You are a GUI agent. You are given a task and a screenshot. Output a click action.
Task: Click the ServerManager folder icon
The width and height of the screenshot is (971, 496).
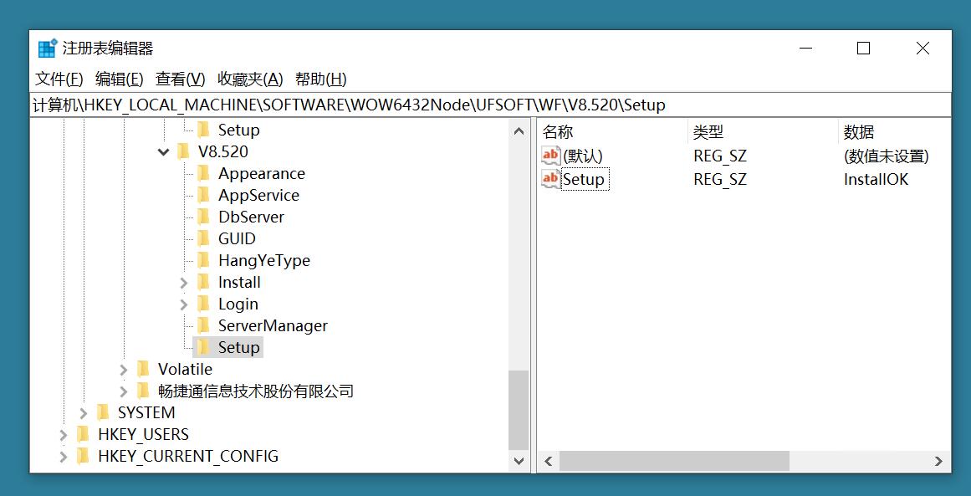(x=203, y=325)
